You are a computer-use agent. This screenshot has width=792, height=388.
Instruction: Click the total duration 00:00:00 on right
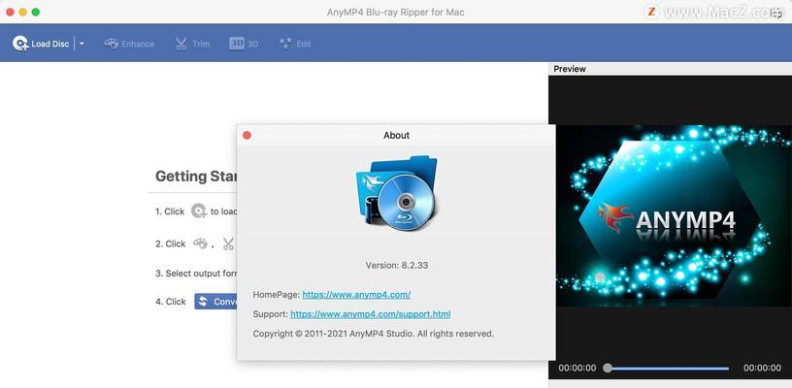762,368
